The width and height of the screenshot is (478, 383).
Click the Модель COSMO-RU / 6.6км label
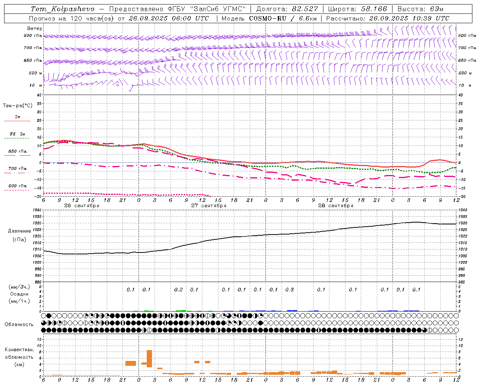click(269, 18)
